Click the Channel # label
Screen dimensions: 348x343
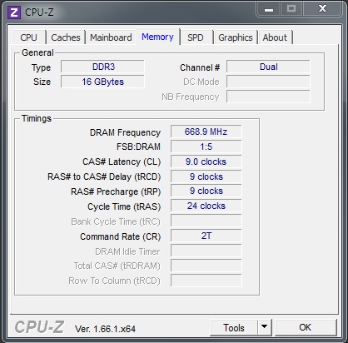[200, 67]
